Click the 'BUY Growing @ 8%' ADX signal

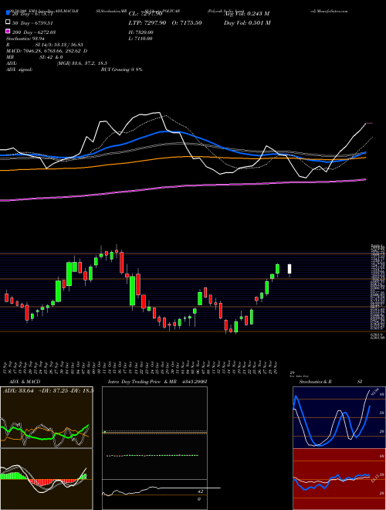pos(121,70)
